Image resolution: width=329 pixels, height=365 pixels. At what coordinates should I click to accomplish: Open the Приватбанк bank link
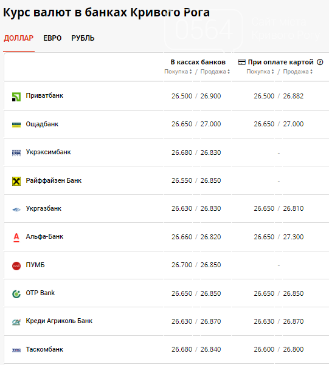pos(44,96)
